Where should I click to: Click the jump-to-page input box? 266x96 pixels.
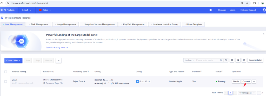(x=259, y=93)
